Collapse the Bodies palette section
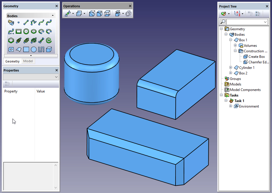The height and width of the screenshot is (193, 272). tap(53, 16)
